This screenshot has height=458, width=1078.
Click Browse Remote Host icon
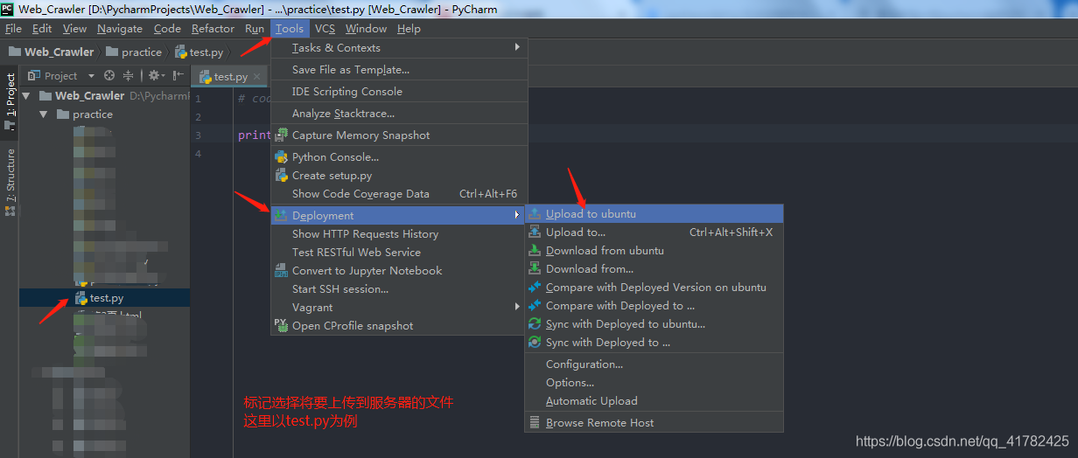535,423
